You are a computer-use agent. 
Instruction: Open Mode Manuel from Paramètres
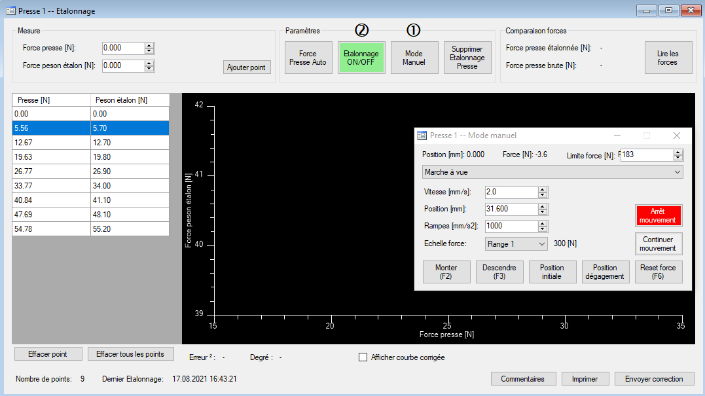click(414, 58)
